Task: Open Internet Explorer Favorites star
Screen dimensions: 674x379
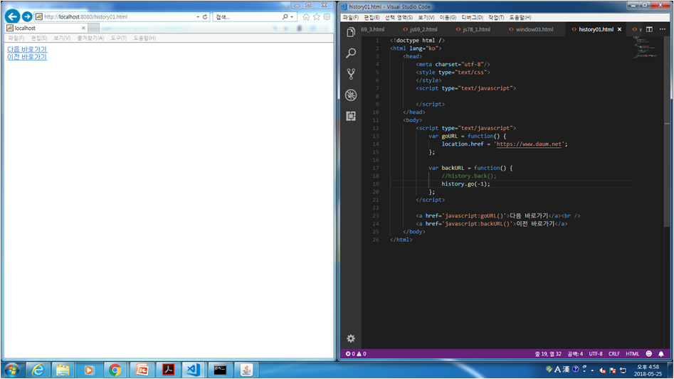Action: 317,17
